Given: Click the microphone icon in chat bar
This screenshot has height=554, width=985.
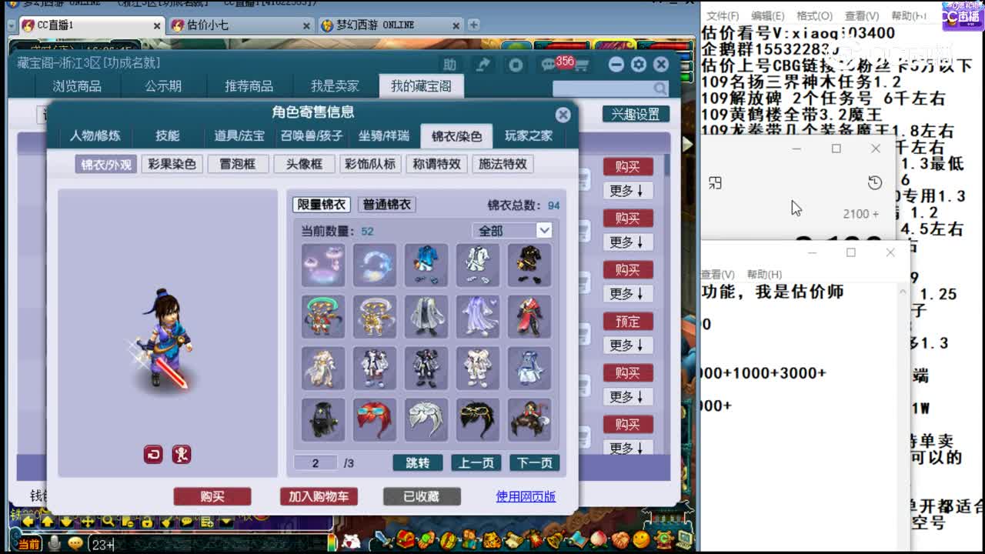Looking at the screenshot, I should (55, 543).
